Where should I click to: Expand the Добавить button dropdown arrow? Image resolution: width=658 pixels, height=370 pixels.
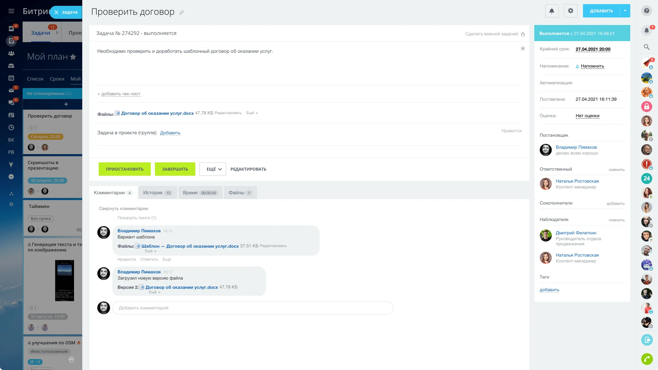coord(625,11)
